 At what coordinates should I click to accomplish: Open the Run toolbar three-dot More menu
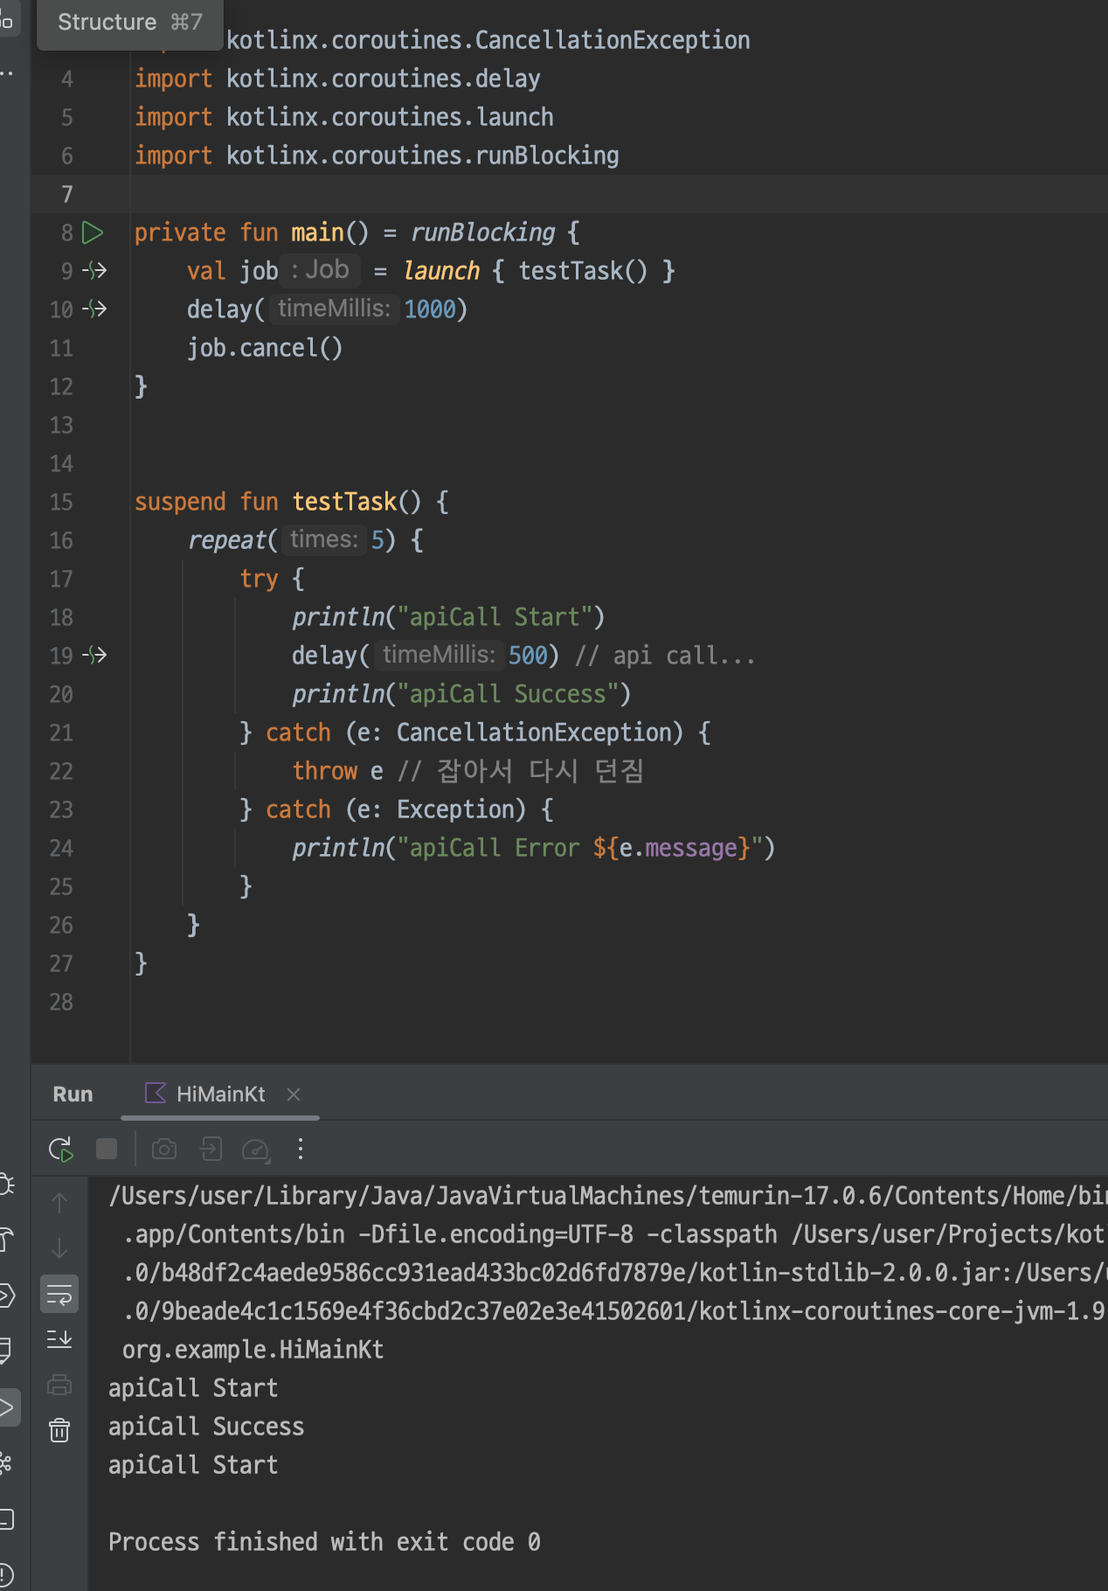[x=301, y=1149]
